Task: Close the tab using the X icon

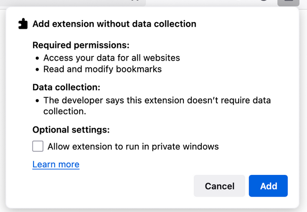Action: [x=135, y=1]
